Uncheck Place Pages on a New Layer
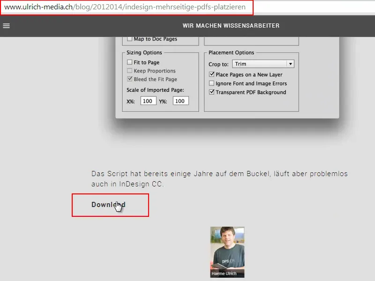375x281 pixels. click(x=212, y=74)
